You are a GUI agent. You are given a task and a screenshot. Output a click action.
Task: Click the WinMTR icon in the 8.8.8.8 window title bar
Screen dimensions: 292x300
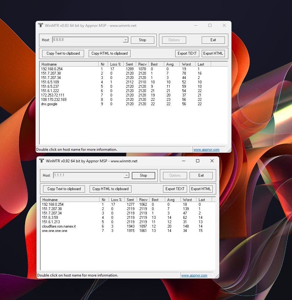pyautogui.click(x=41, y=26)
